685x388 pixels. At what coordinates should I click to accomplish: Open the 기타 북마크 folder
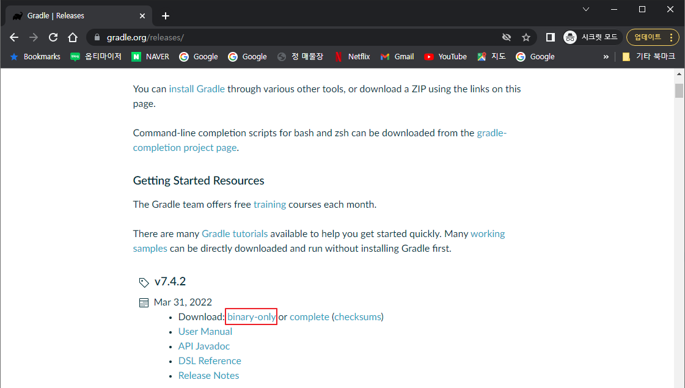(x=649, y=57)
